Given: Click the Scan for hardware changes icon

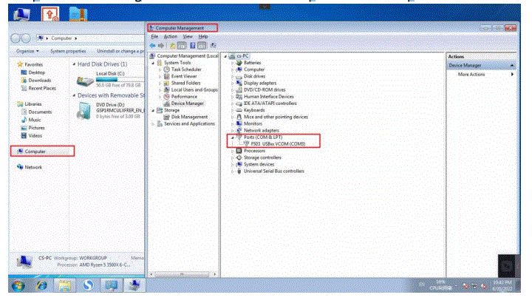Looking at the screenshot, I should pos(213,46).
